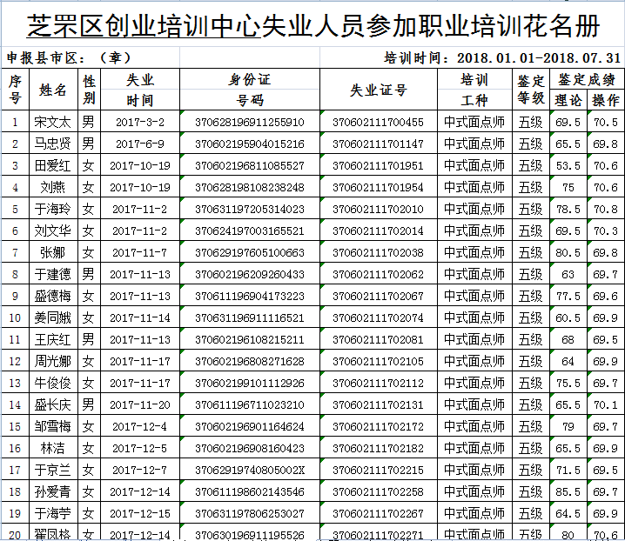This screenshot has height=541, width=625.
Task: Select the 失业证号 header cell
Action: [378, 90]
